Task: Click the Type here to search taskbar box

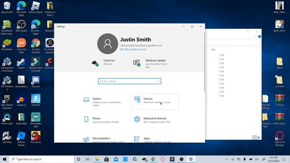Action: point(42,159)
